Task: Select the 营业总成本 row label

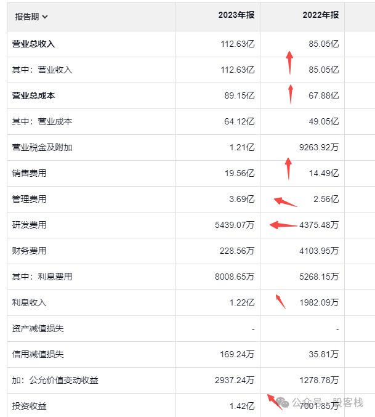Action: point(34,96)
